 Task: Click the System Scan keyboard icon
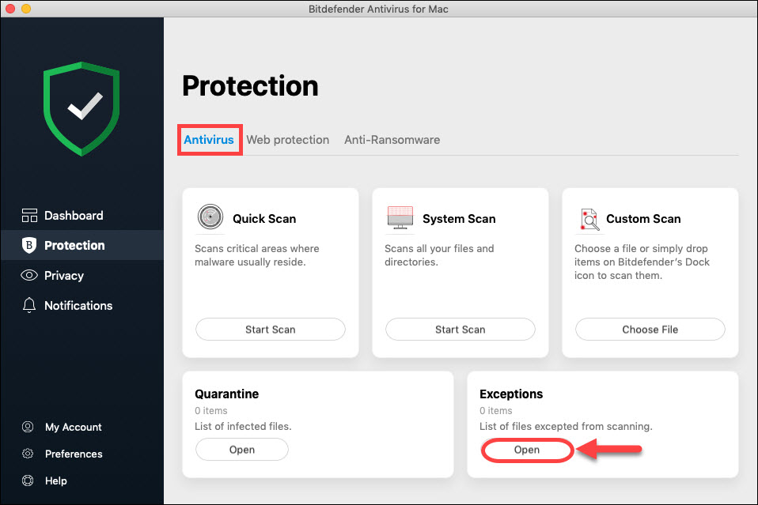pyautogui.click(x=400, y=217)
